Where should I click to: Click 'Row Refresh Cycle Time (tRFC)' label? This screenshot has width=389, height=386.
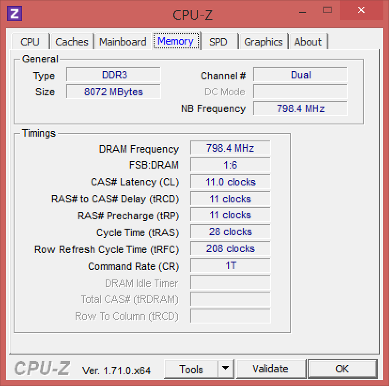click(107, 249)
